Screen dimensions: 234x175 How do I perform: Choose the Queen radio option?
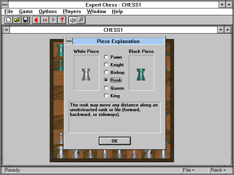tap(106, 88)
